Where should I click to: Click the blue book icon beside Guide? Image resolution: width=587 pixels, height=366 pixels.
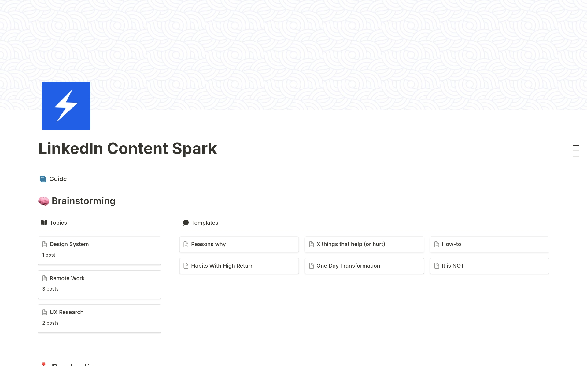(42, 179)
